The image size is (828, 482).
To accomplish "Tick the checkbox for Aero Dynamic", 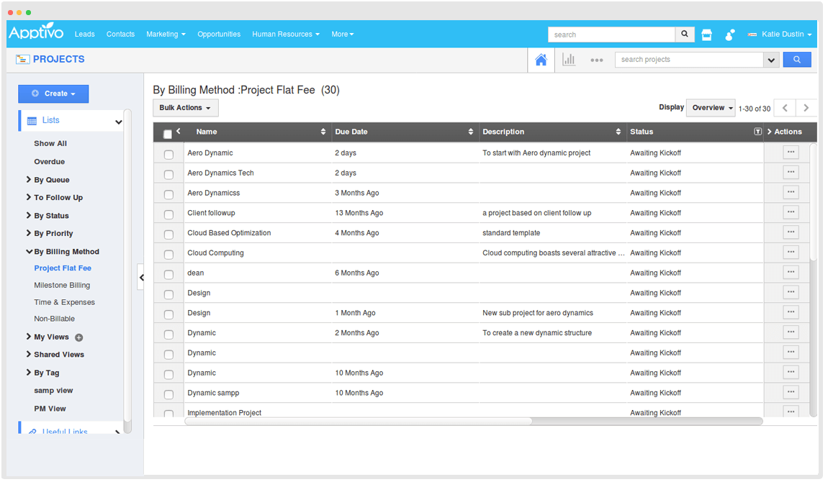I will (x=168, y=154).
